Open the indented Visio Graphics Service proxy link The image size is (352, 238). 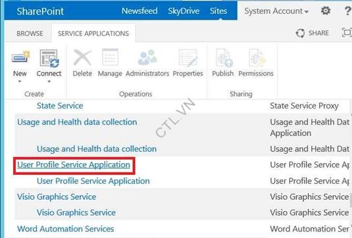point(76,212)
